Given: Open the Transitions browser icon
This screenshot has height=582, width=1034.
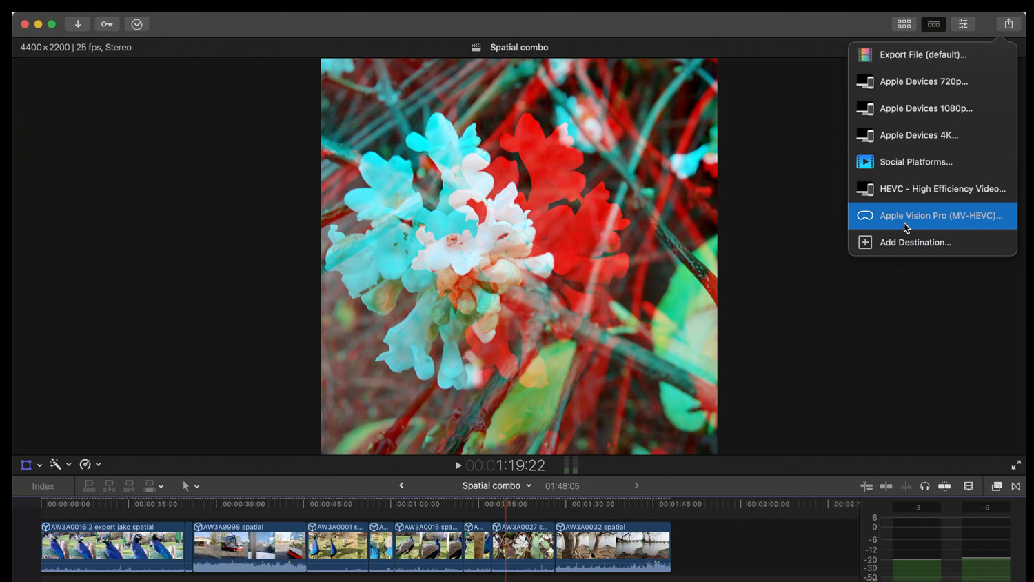Looking at the screenshot, I should pyautogui.click(x=1016, y=486).
